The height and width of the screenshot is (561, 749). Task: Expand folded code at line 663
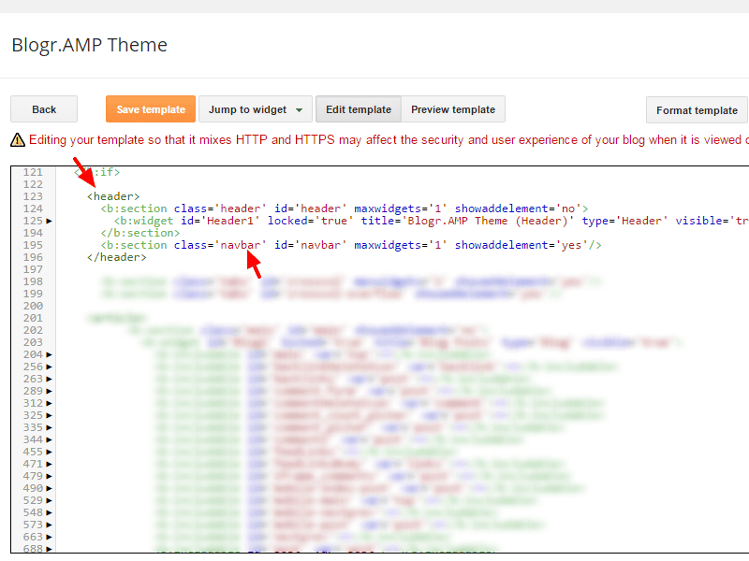(x=50, y=537)
